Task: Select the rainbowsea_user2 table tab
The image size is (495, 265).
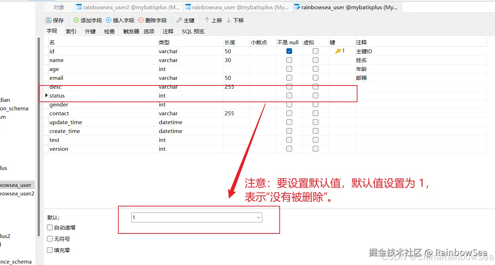Action: 128,6
